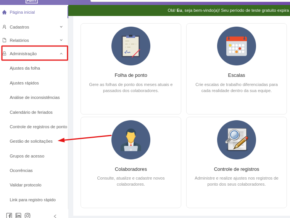Expand the Relatórios menu chevron

61,40
